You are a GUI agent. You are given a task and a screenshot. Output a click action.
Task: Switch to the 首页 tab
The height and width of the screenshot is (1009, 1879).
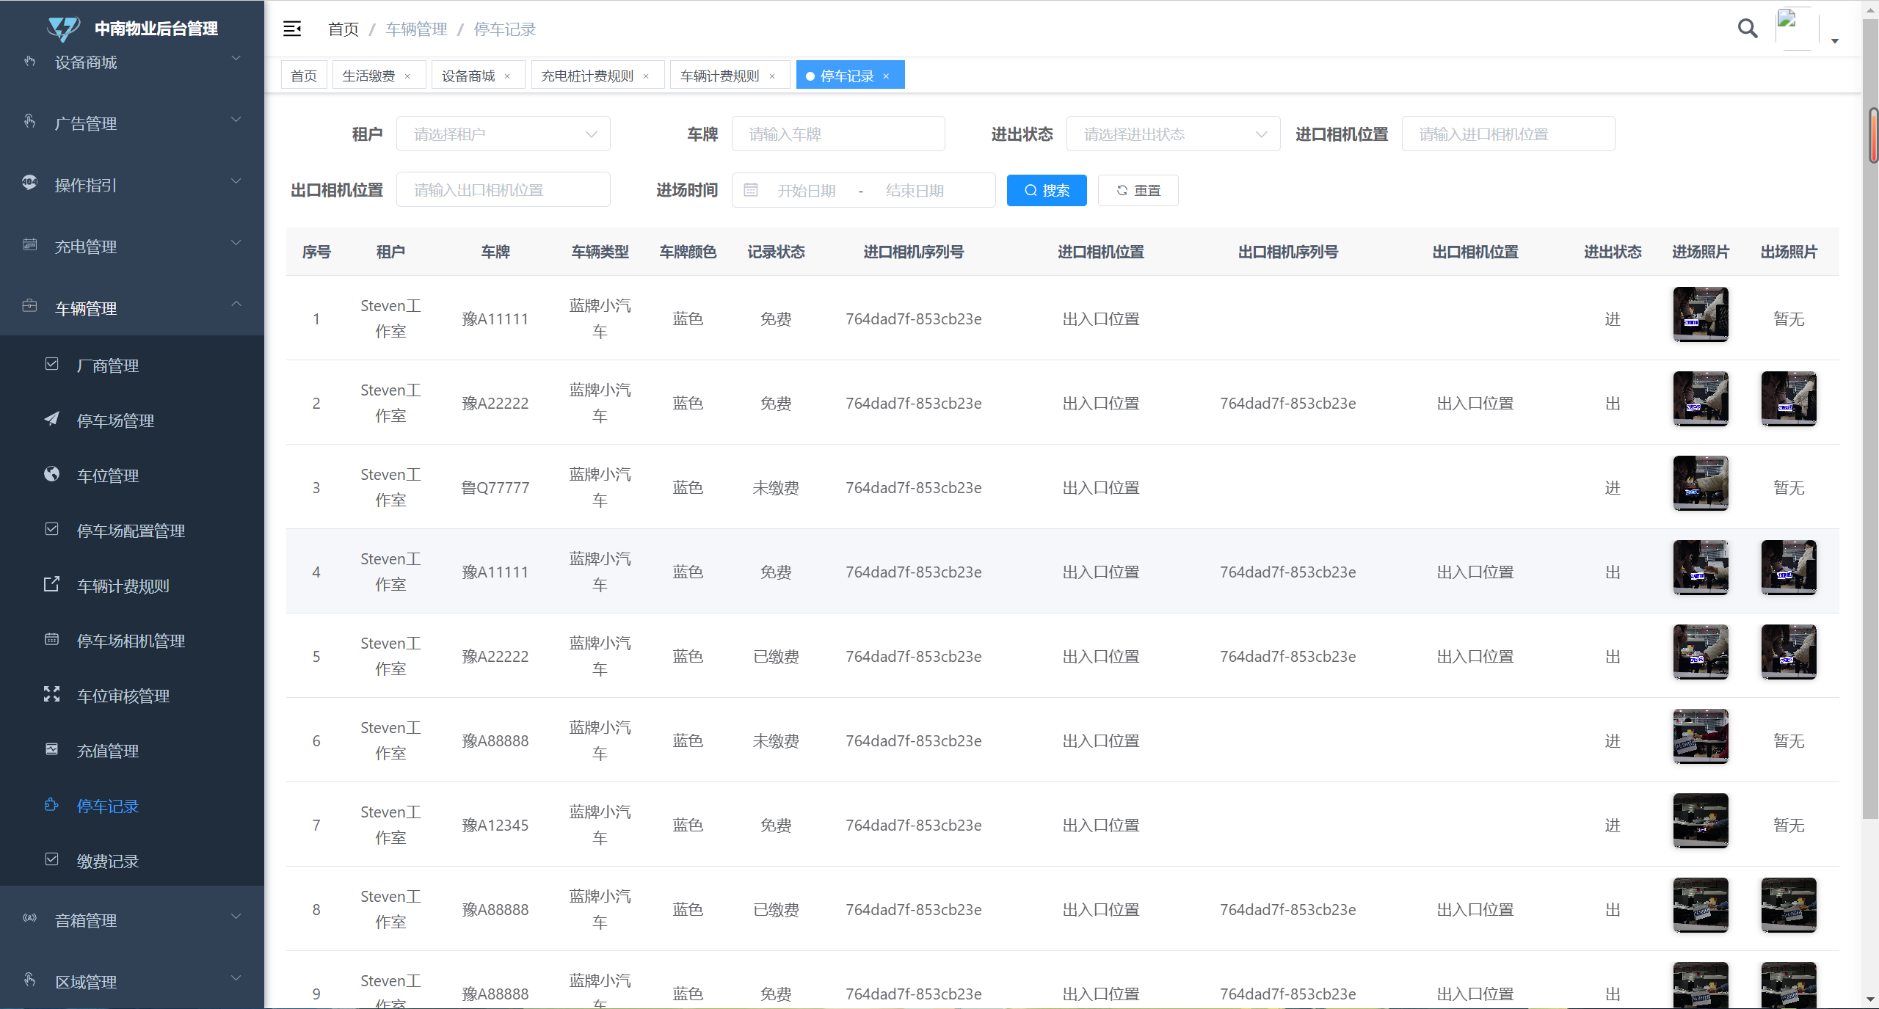click(x=304, y=76)
